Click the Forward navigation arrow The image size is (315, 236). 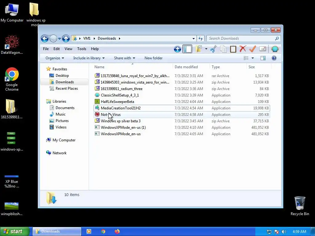point(53,38)
